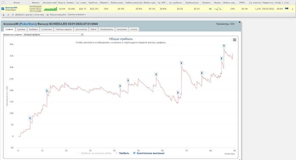Click the $ marker near 33K around game 8.4k
This screenshot has height=160, width=296.
[222, 58]
